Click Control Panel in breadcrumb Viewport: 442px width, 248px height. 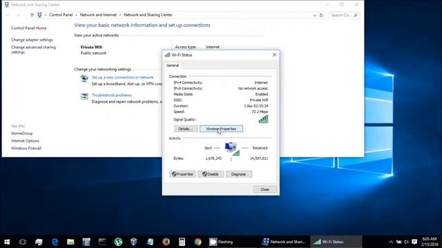[61, 15]
